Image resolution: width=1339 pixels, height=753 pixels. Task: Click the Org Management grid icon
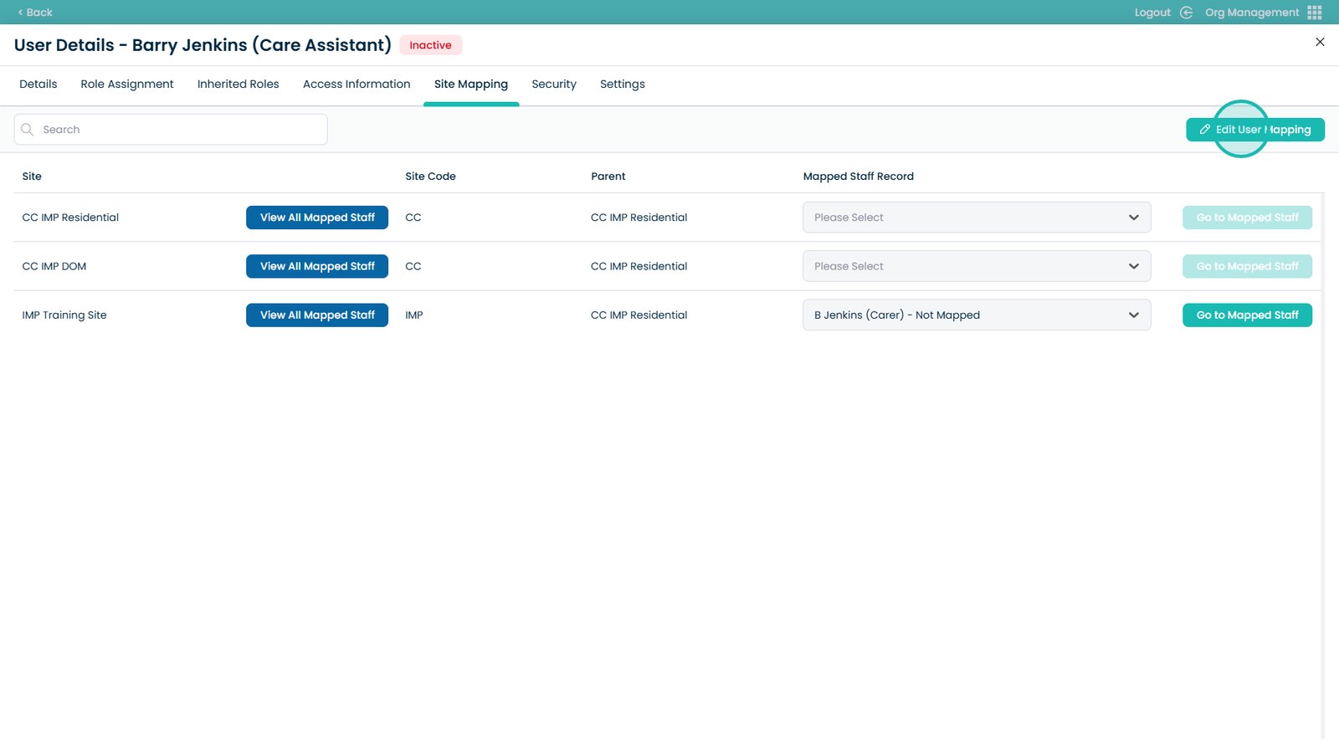pyautogui.click(x=1314, y=13)
